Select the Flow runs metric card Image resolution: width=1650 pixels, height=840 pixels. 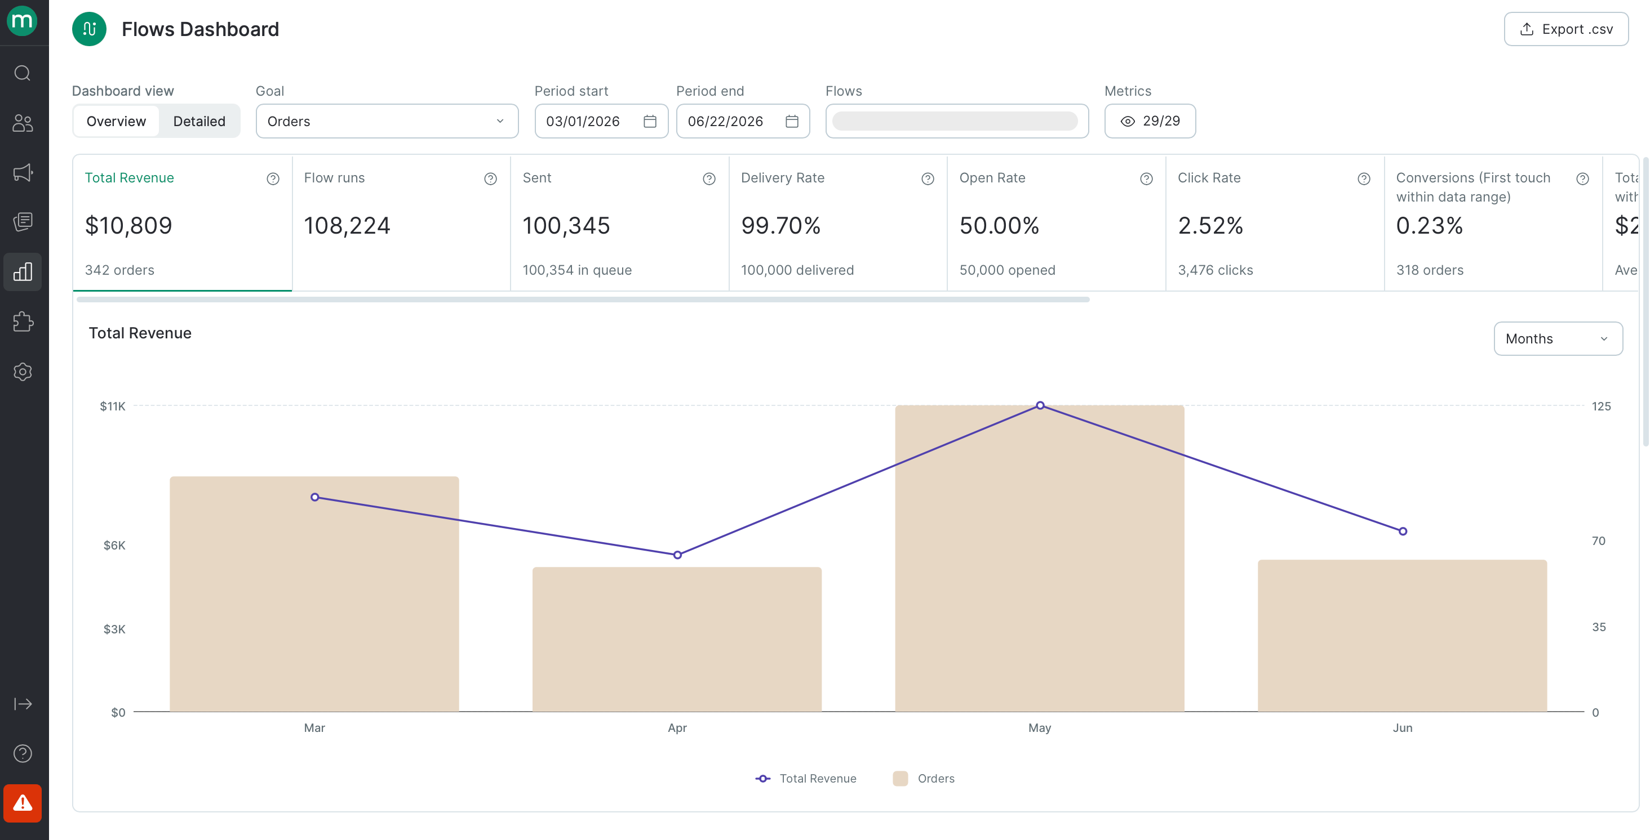[401, 224]
